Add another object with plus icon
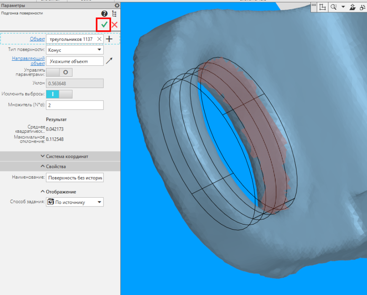The width and height of the screenshot is (367, 295). pyautogui.click(x=109, y=39)
